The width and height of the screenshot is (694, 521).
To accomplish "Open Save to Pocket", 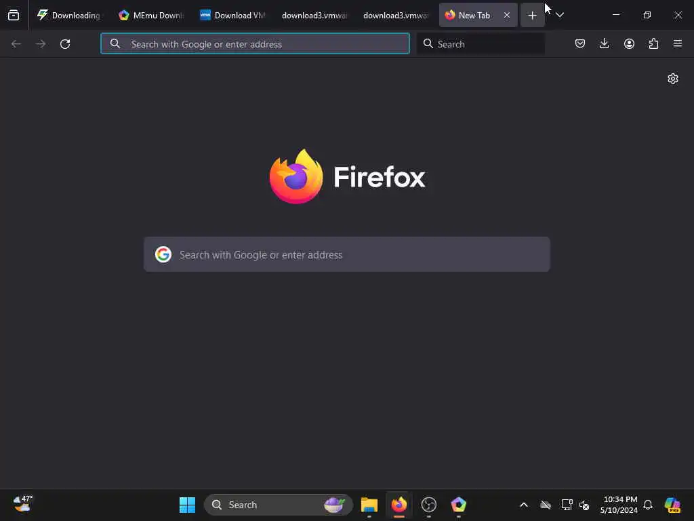I will tap(580, 43).
